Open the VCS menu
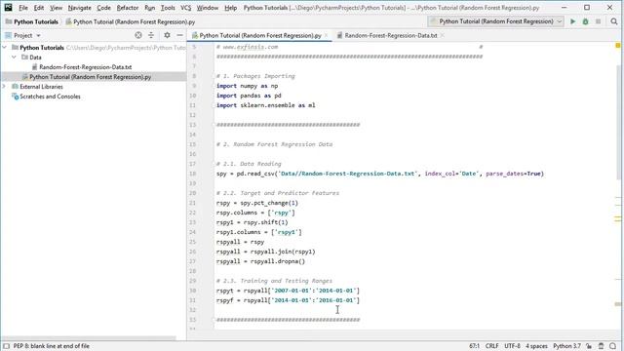This screenshot has width=624, height=351. 185,8
